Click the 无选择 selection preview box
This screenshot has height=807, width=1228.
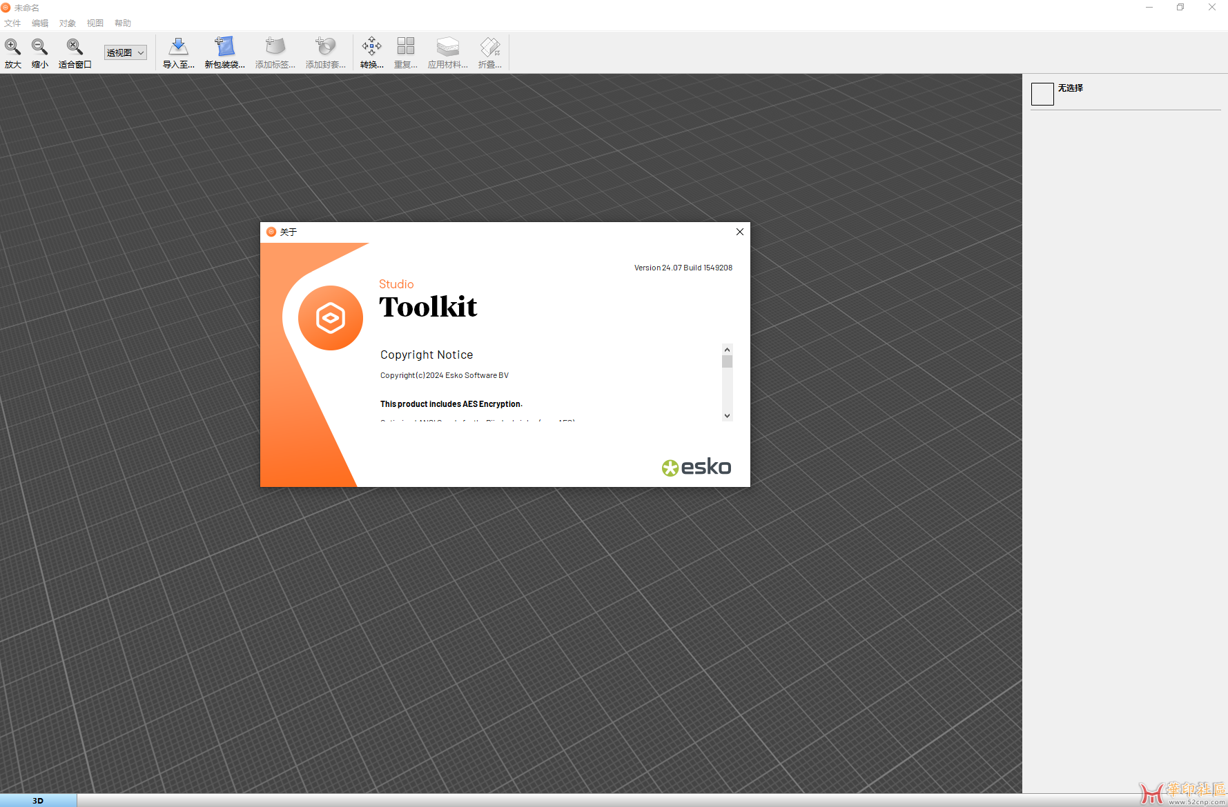tap(1042, 94)
